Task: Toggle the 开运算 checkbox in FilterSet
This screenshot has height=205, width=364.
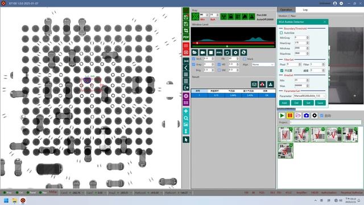Action: pos(282,71)
